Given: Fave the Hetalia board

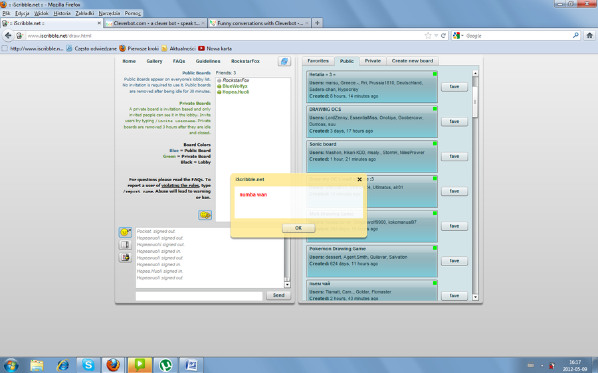Looking at the screenshot, I should (454, 87).
